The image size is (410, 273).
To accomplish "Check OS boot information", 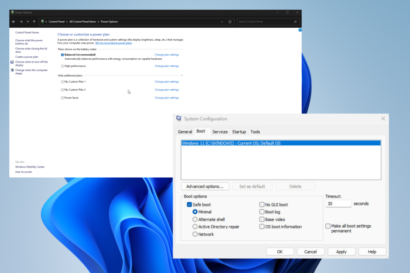I will pos(262,227).
